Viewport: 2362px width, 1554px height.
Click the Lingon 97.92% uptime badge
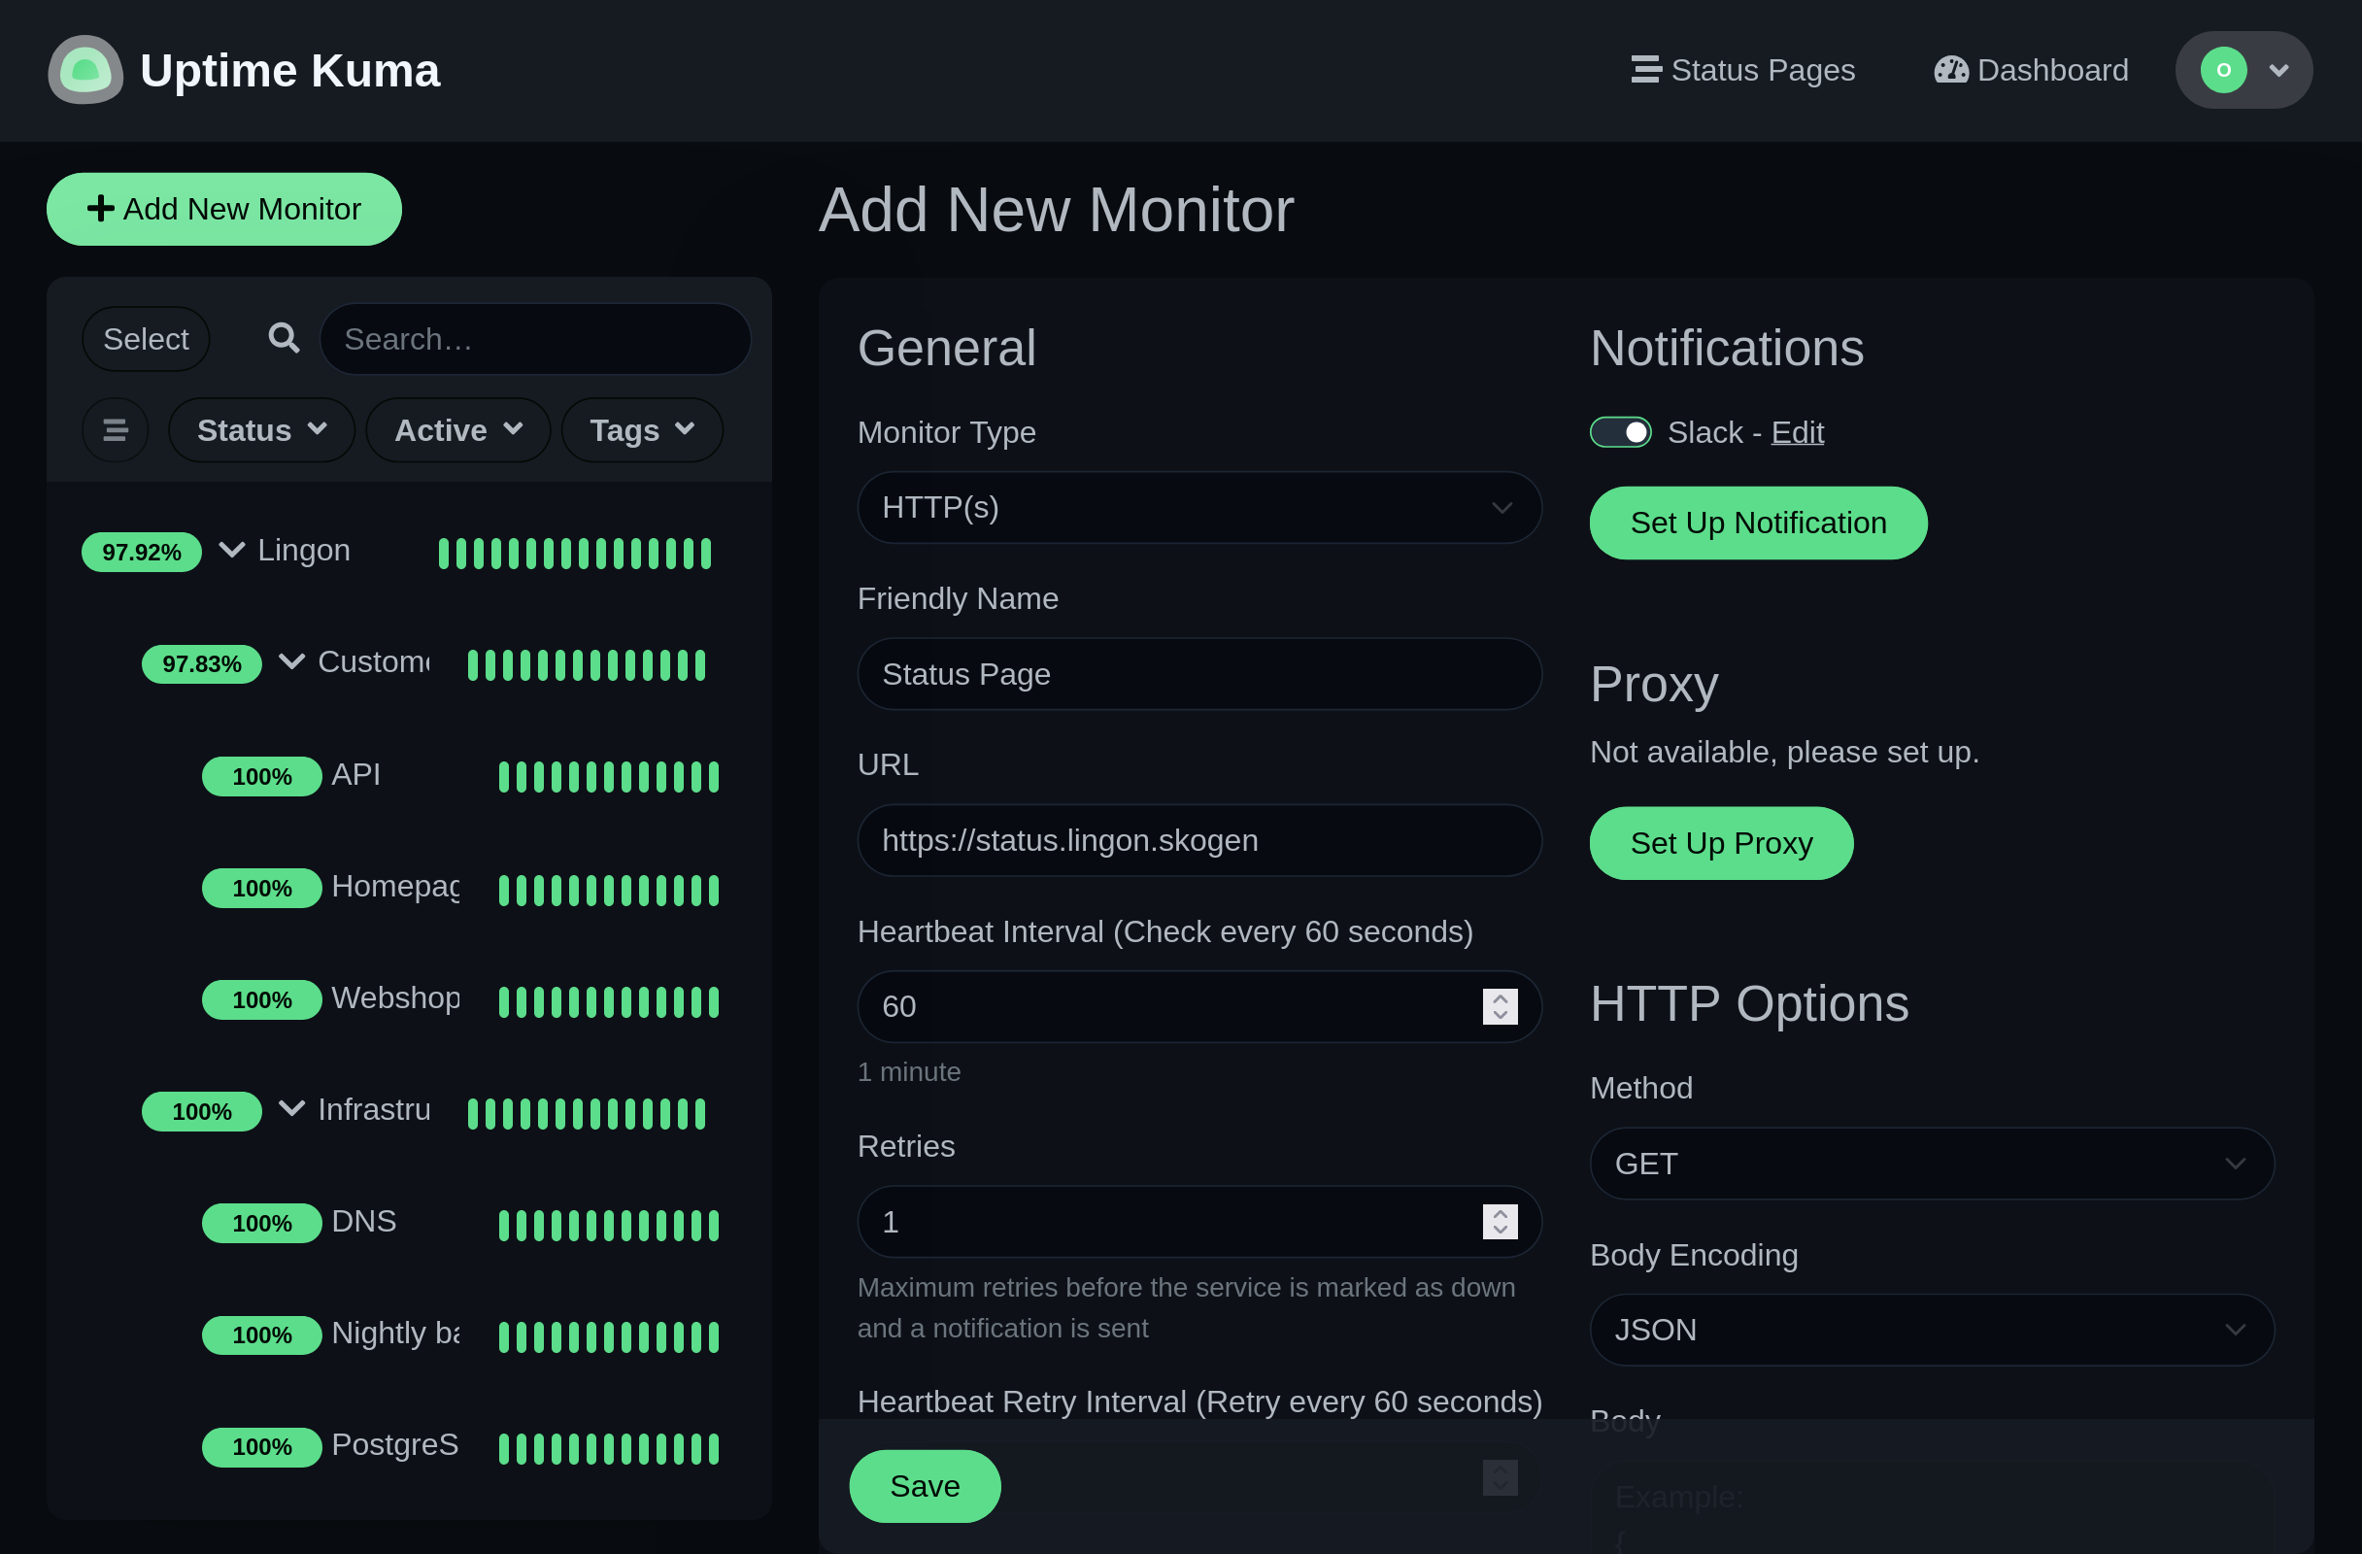(141, 552)
